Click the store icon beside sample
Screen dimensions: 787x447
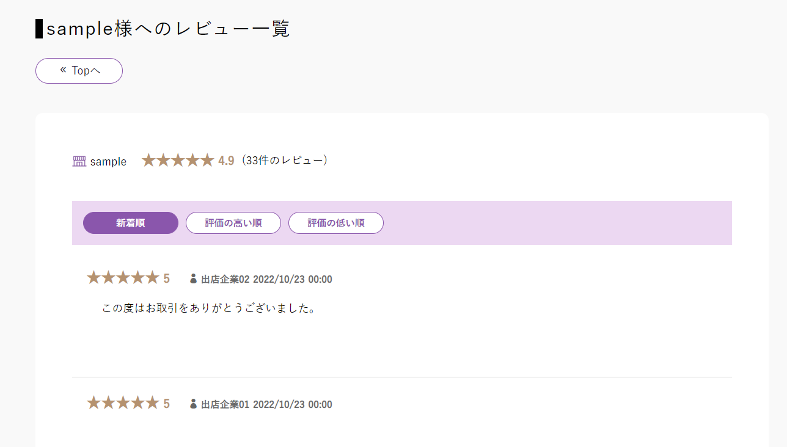pos(79,161)
